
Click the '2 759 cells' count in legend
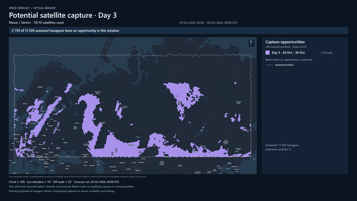pos(326,53)
